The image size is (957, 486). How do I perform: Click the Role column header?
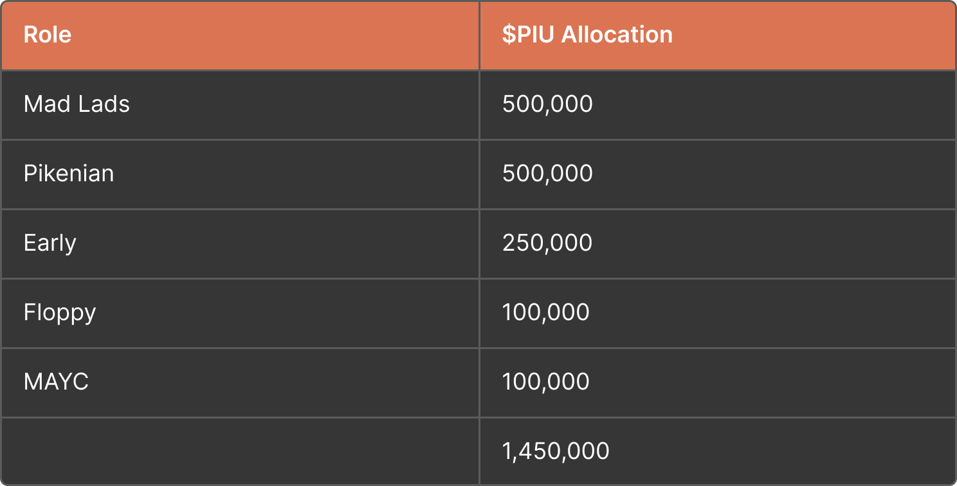[240, 35]
